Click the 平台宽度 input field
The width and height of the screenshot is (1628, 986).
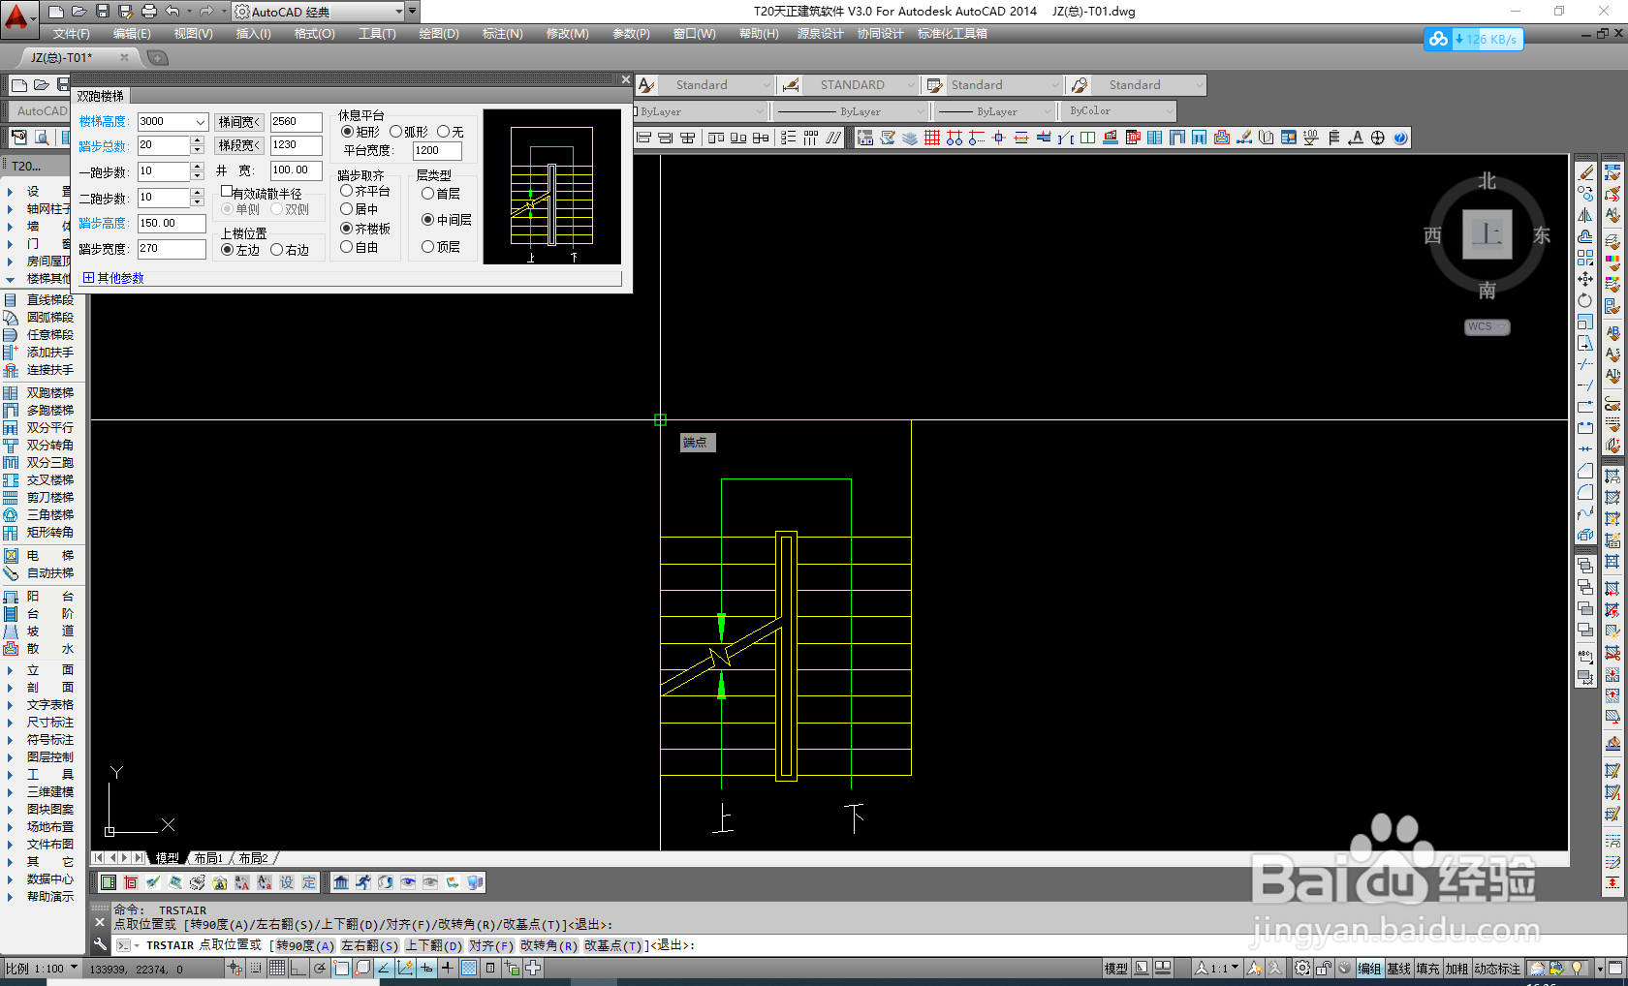click(437, 151)
